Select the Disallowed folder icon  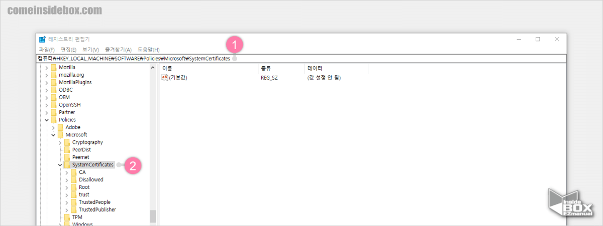(73, 180)
